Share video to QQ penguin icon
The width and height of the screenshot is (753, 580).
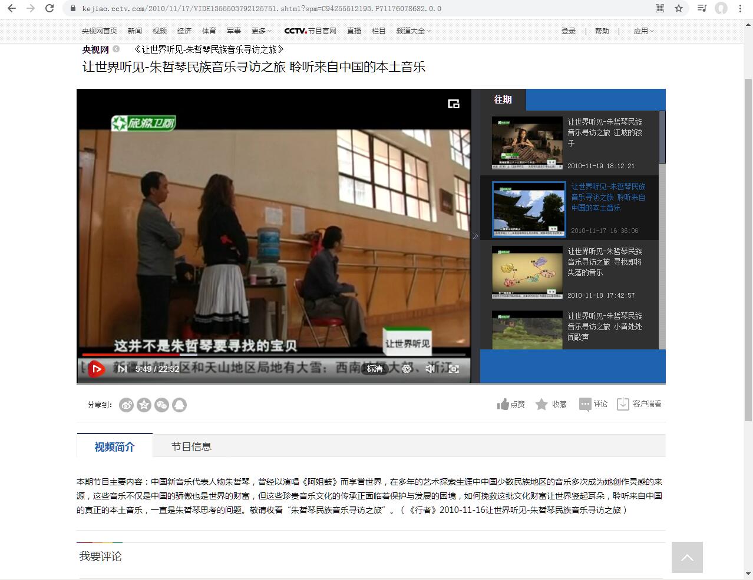[179, 405]
